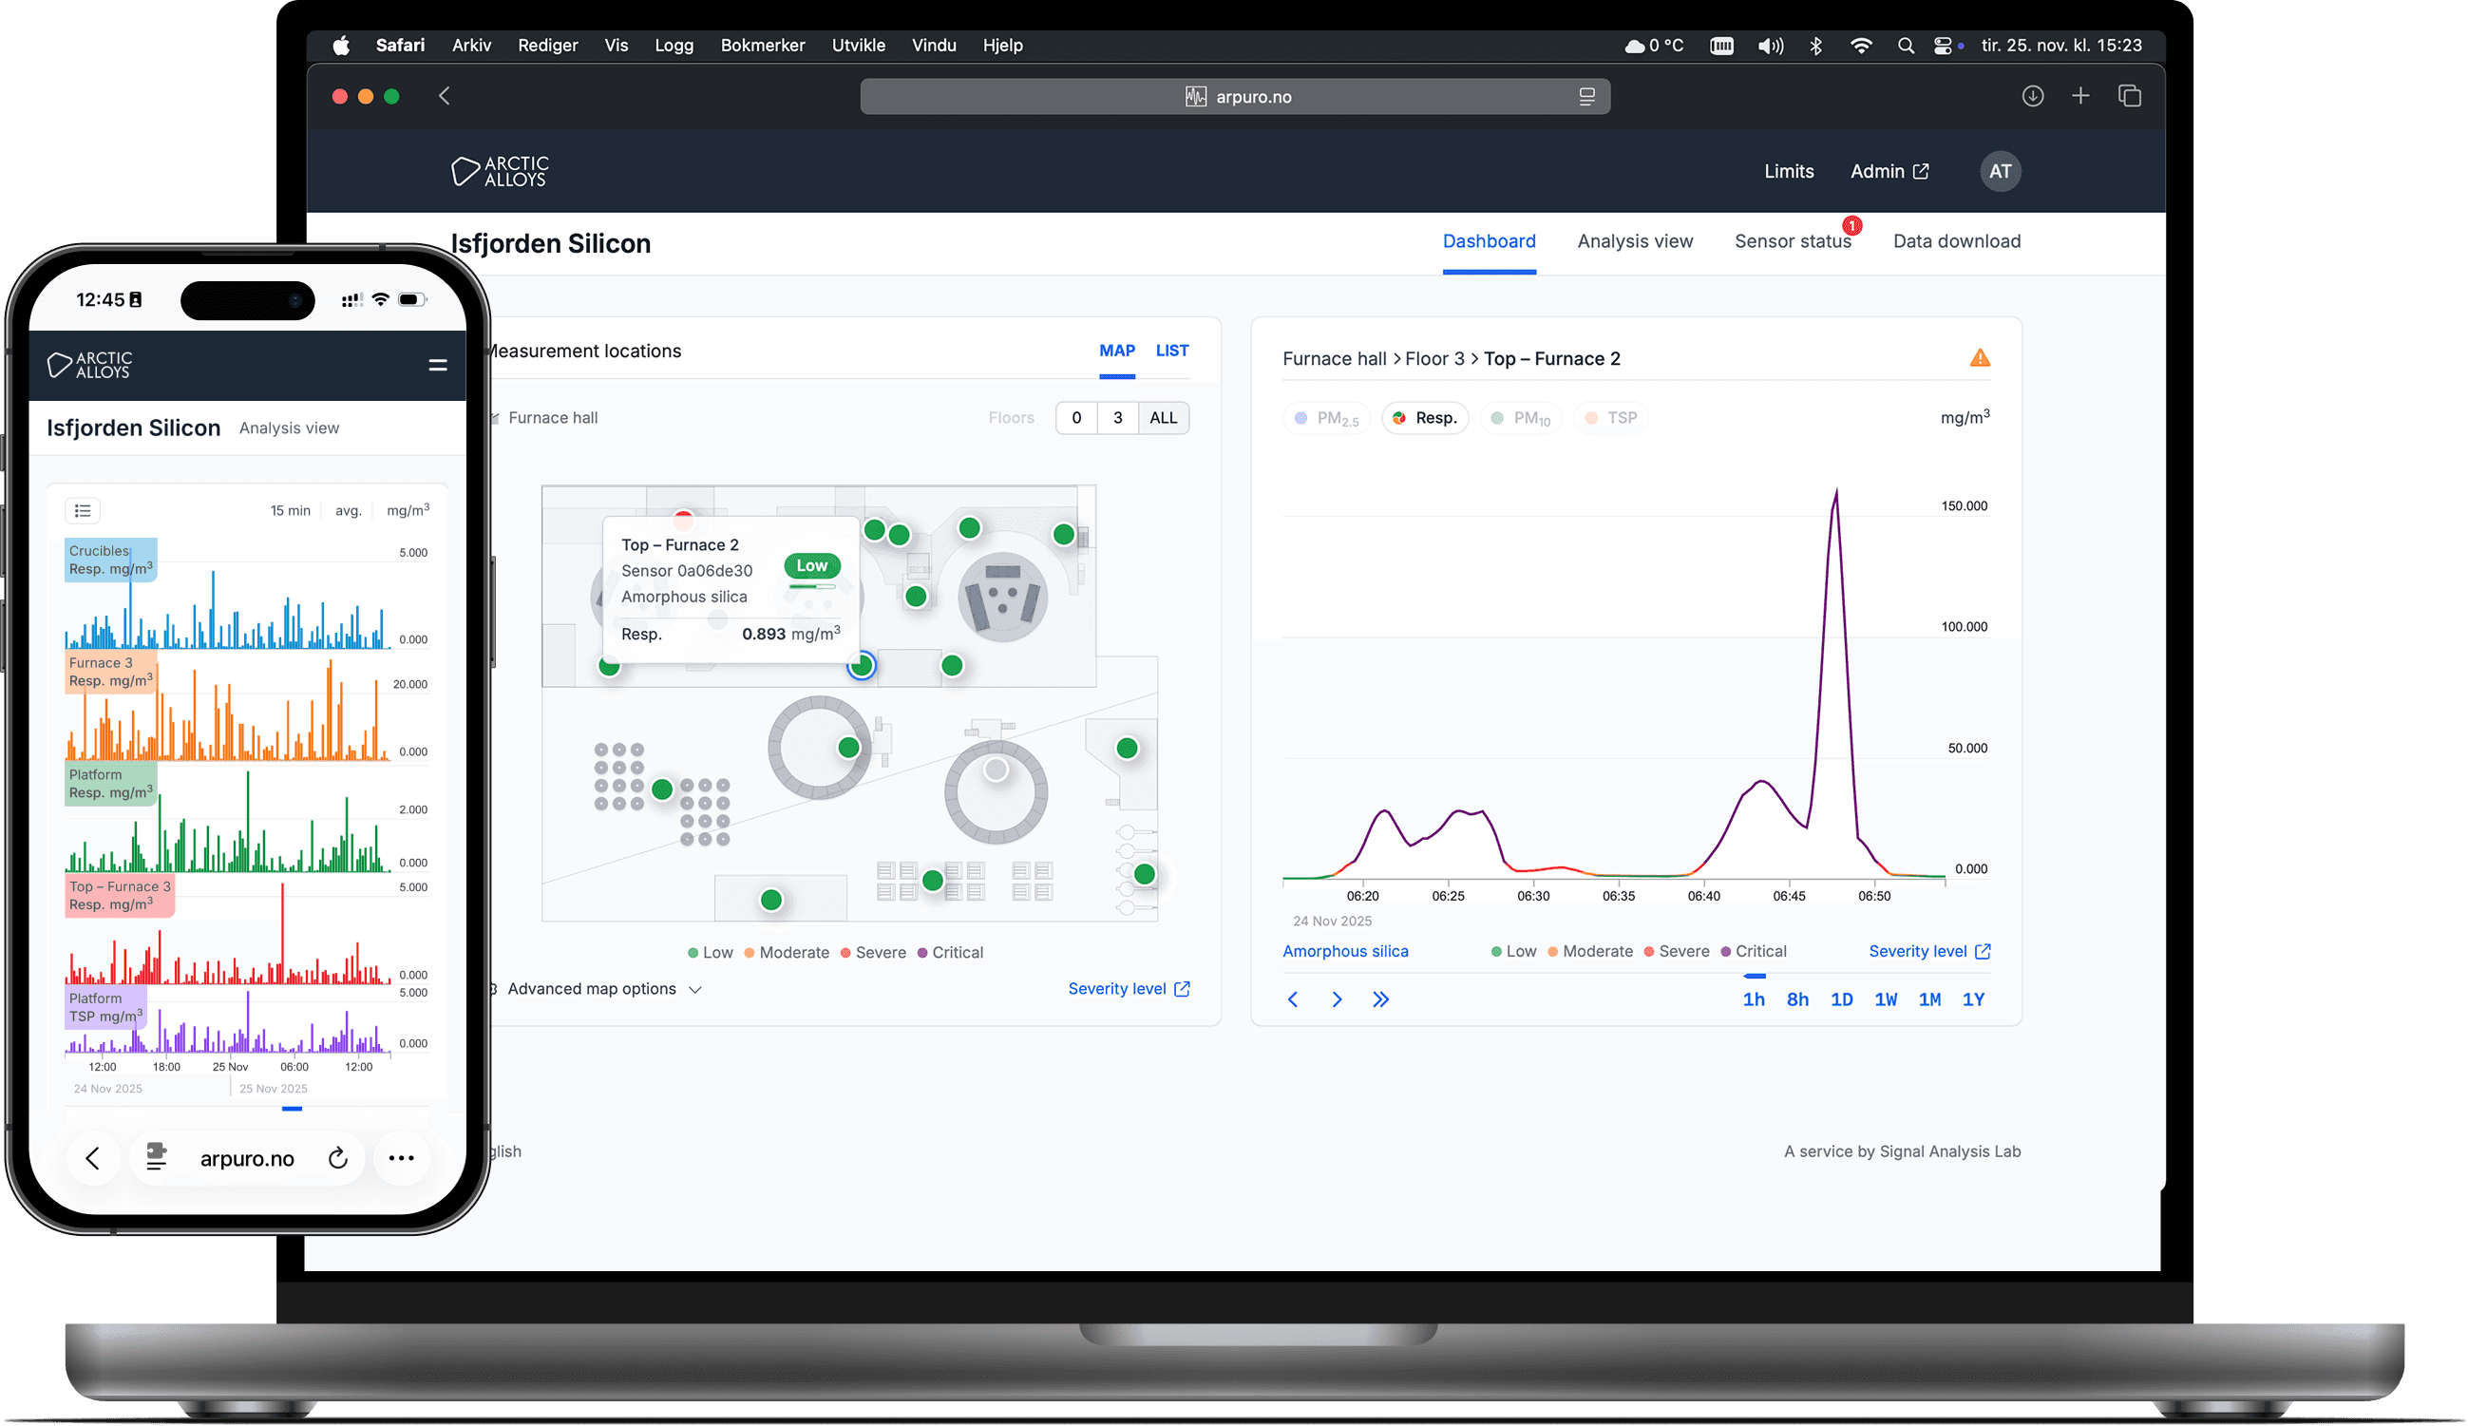The height and width of the screenshot is (1426, 2468).
Task: Open Safari tab overview icon
Action: tap(2129, 96)
